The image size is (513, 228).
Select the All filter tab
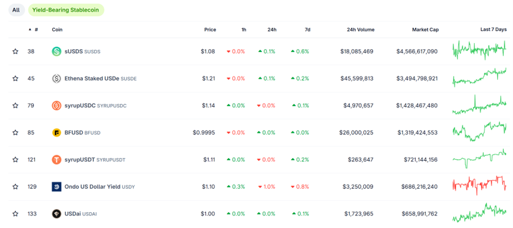click(16, 10)
